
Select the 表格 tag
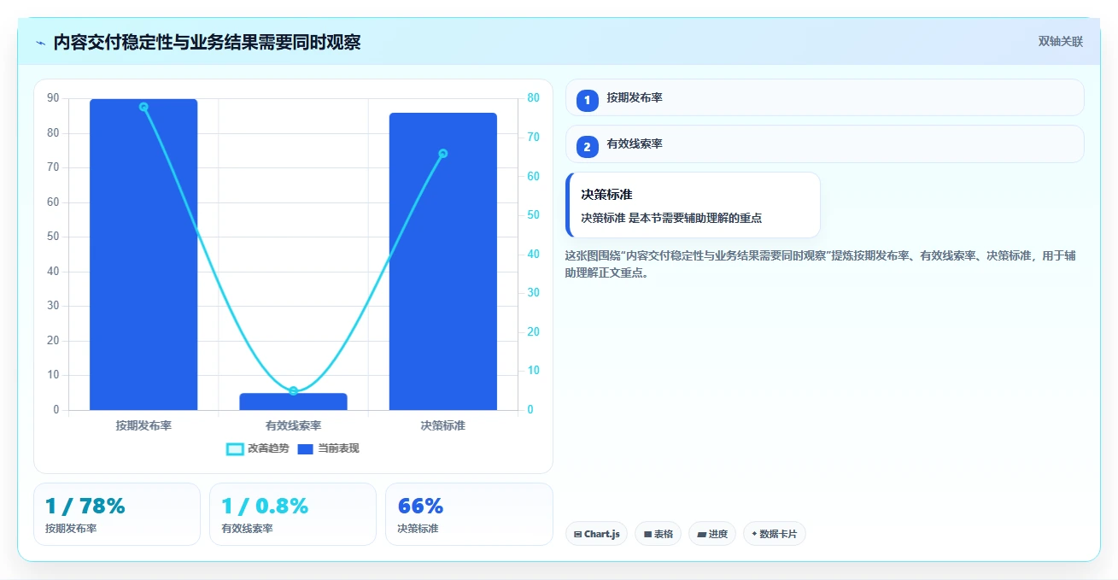pos(659,534)
